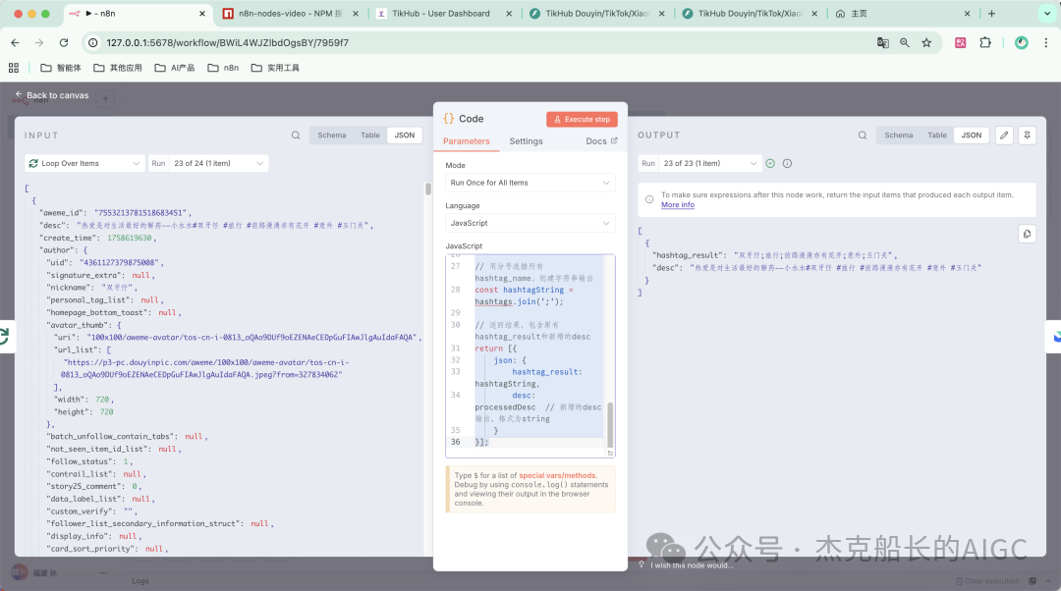Select JSON view in INPUT panel
Screen dimensions: 1061x591
click(405, 135)
